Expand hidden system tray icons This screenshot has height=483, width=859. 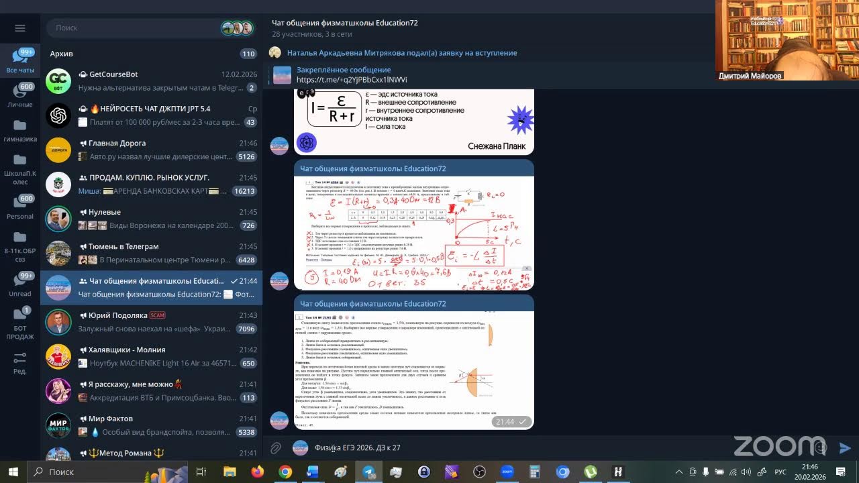pos(678,472)
